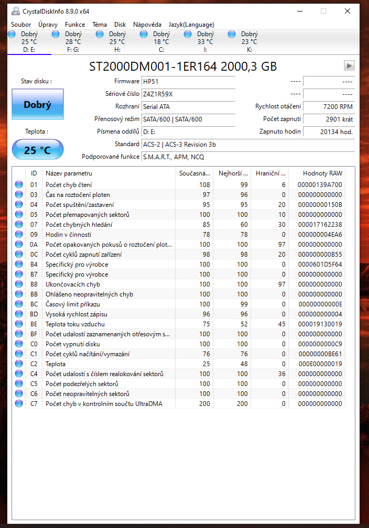Image resolution: width=369 pixels, height=528 pixels.
Task: Click the serial number field Z4Z1R59X
Action: [188, 94]
